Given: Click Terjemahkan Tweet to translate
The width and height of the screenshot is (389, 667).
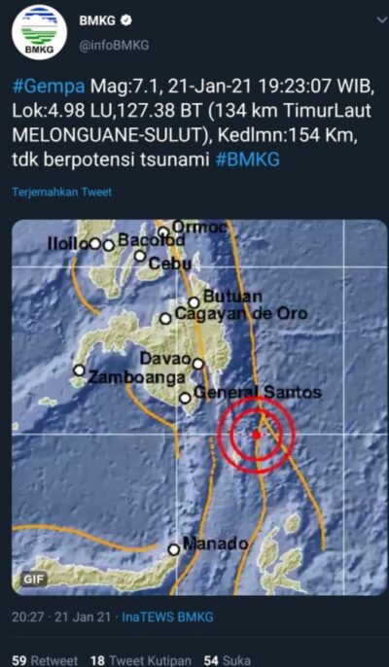Looking at the screenshot, I should [x=62, y=193].
